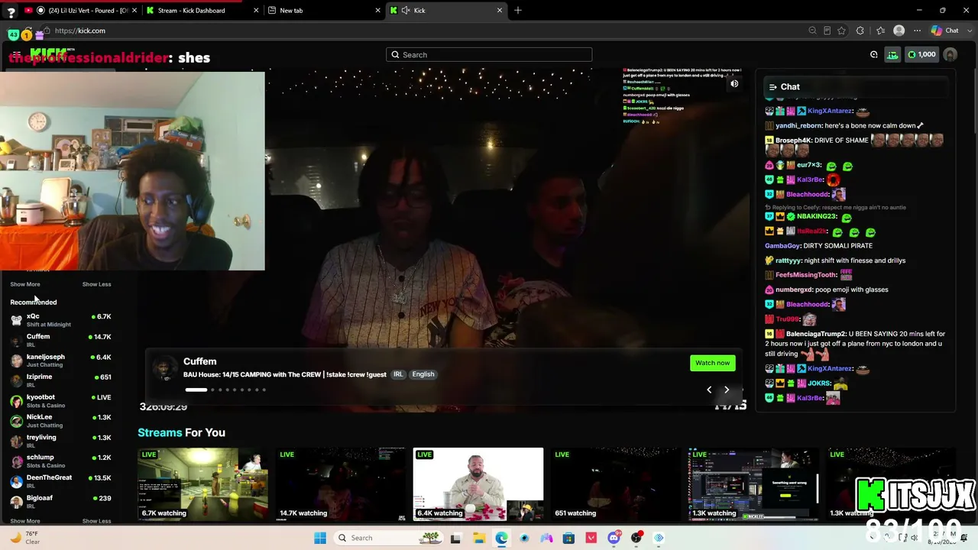Image resolution: width=978 pixels, height=550 pixels.
Task: Open kaneljoseph channel in Recommended
Action: coord(61,361)
